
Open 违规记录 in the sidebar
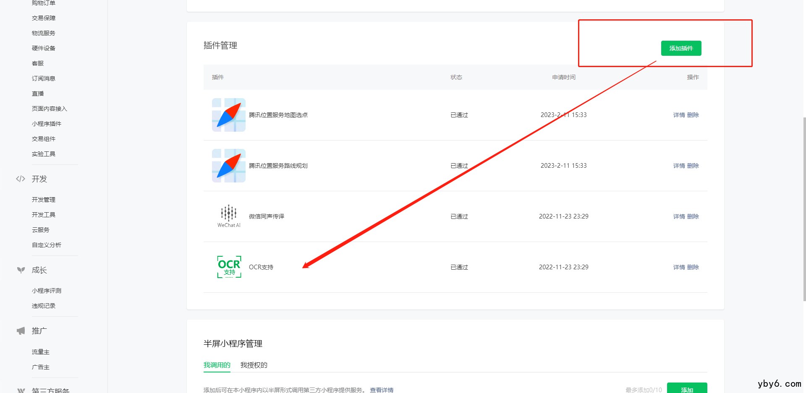tap(43, 305)
